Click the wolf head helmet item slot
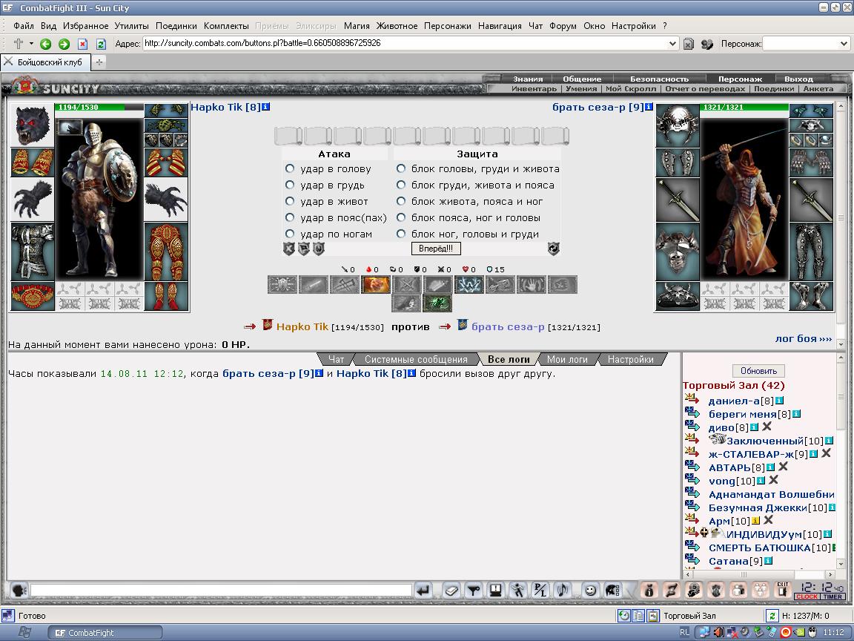Screen dimensions: 854x641 [32, 125]
